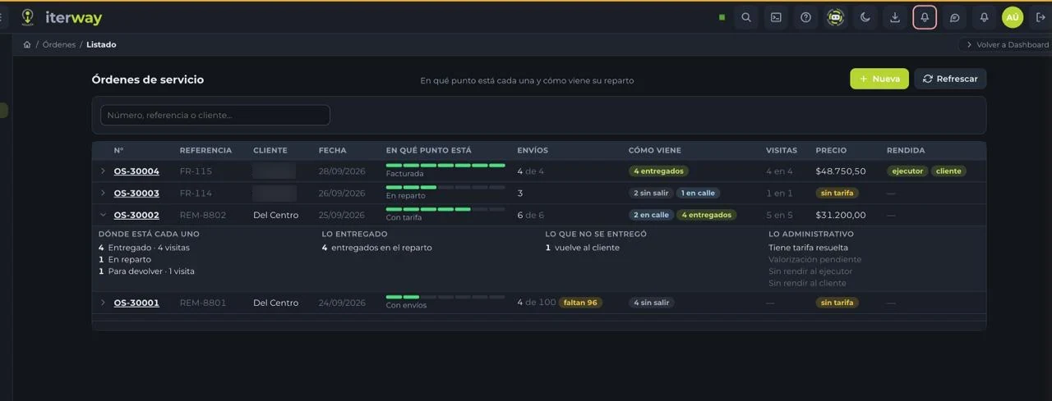Click the price $48.750,50

(841, 171)
